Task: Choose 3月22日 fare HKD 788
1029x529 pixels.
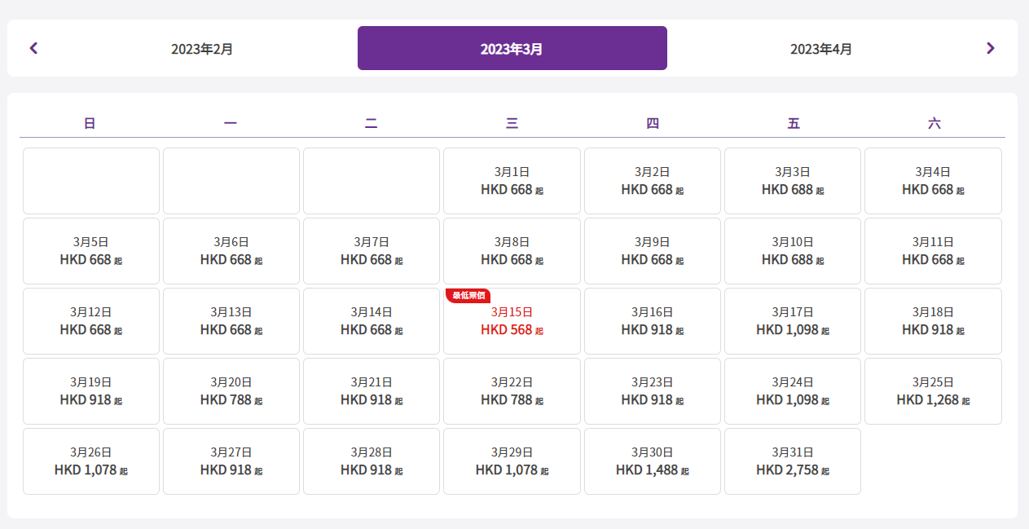Action: (x=512, y=391)
